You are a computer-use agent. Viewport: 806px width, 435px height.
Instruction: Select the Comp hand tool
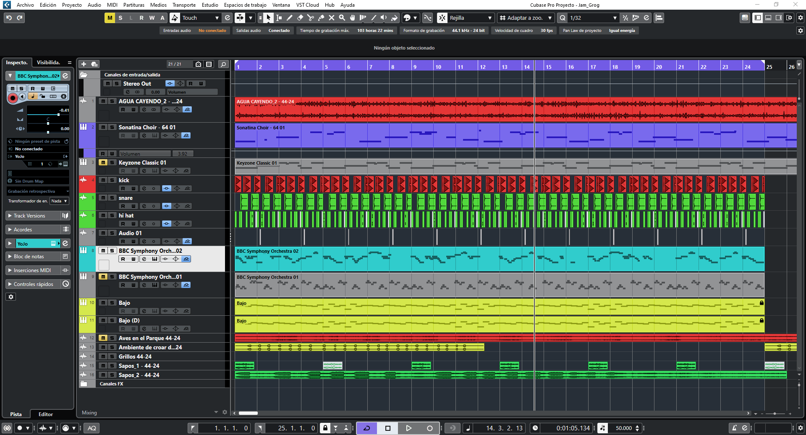tap(352, 18)
